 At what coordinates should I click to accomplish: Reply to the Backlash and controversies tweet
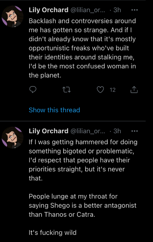click(33, 89)
